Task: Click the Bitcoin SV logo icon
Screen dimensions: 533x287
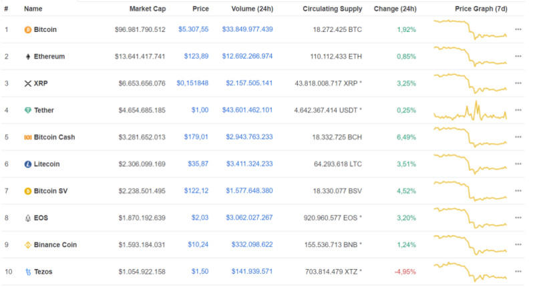Action: tap(28, 191)
